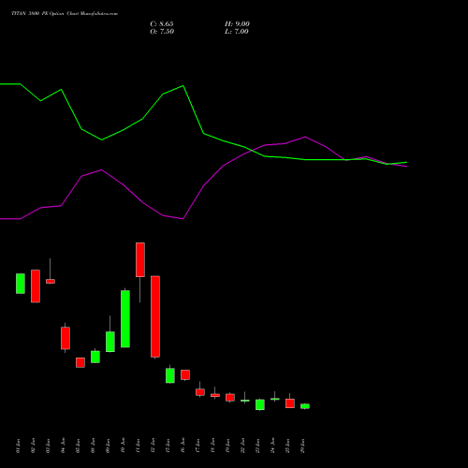The image size is (468, 468).
Task: Click the 23 date label on the axis
Action: (x=258, y=446)
